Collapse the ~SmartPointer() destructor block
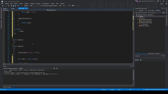The width and height of the screenshot is (168, 94). tap(13, 19)
